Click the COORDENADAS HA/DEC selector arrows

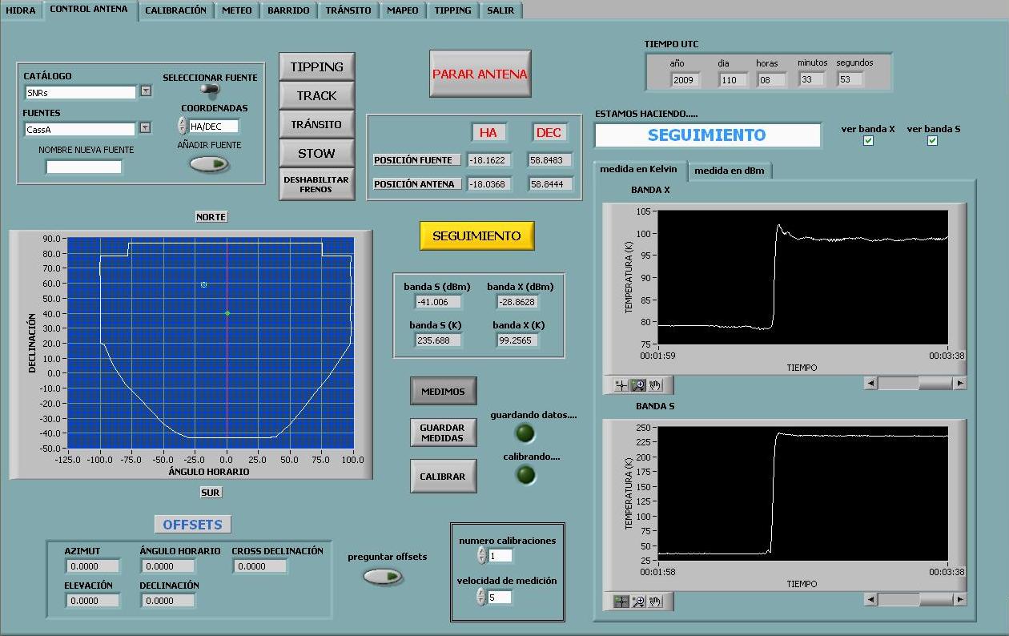tap(182, 126)
